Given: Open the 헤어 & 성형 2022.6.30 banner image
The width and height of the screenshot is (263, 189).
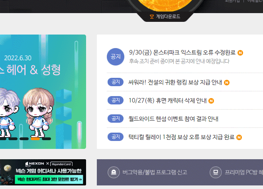Looking at the screenshot, I should pyautogui.click(x=43, y=92).
